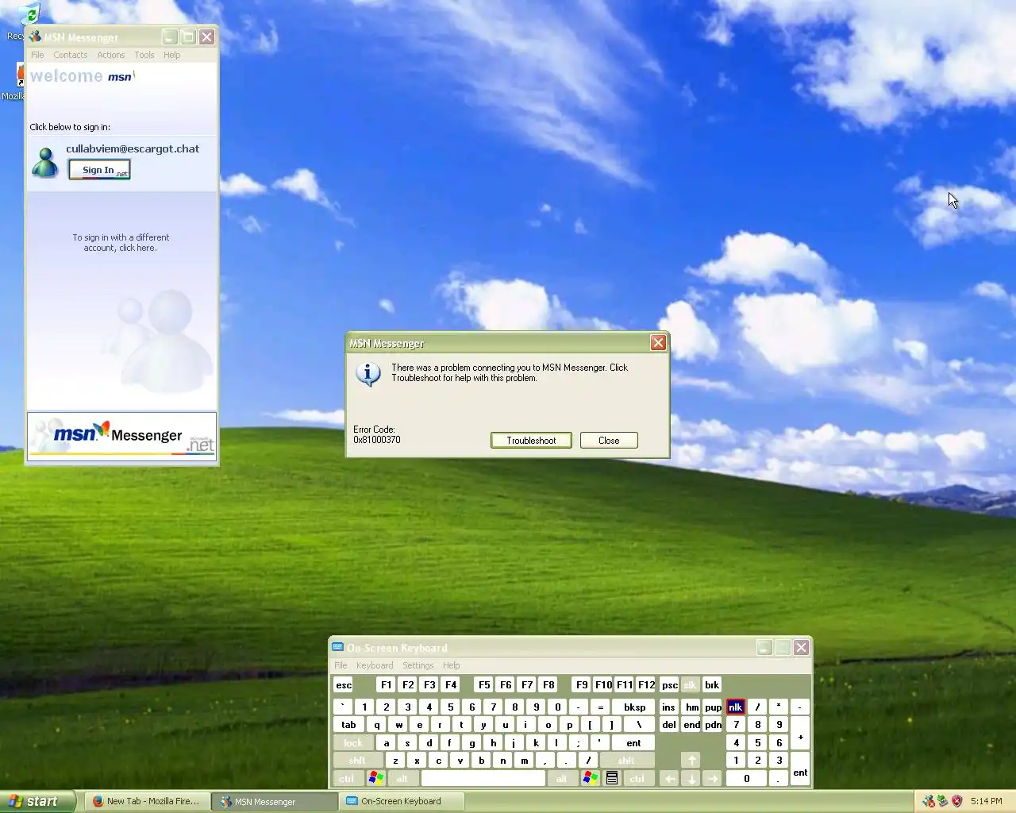Click the main ent key
Viewport: 1016px width, 813px height.
[x=633, y=743]
